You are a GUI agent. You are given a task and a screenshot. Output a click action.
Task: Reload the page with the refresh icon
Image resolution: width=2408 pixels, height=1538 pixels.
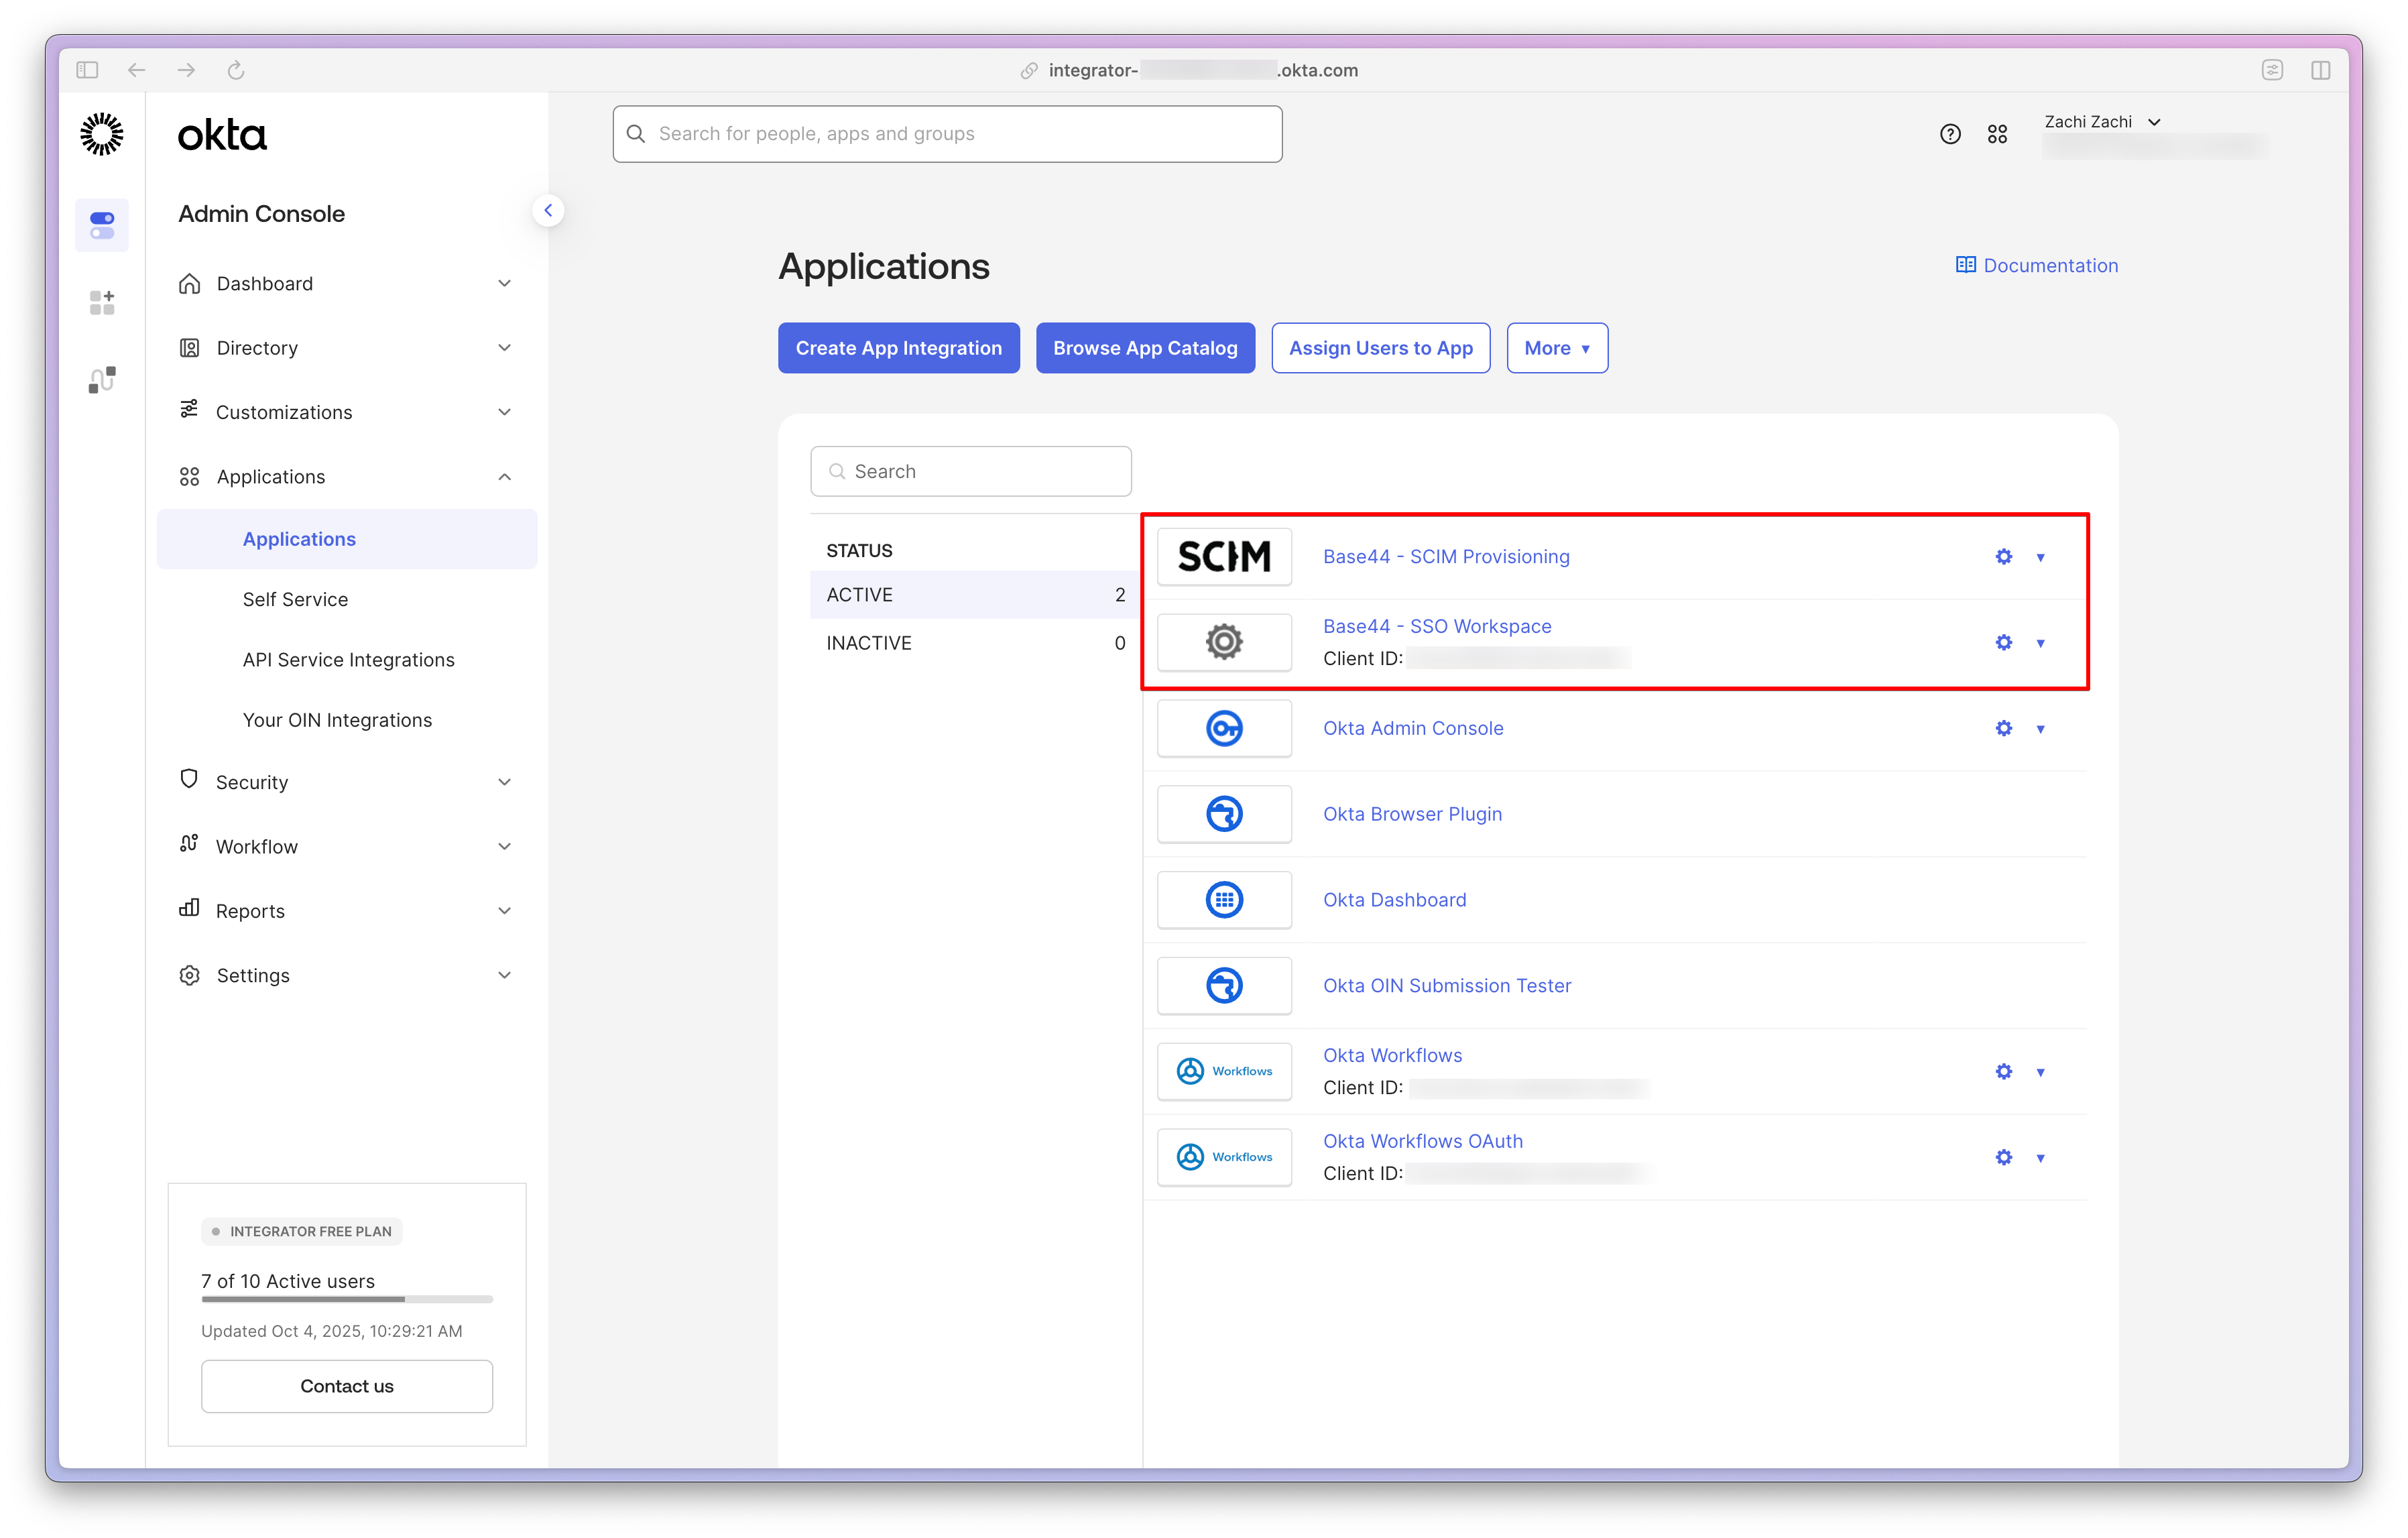236,70
